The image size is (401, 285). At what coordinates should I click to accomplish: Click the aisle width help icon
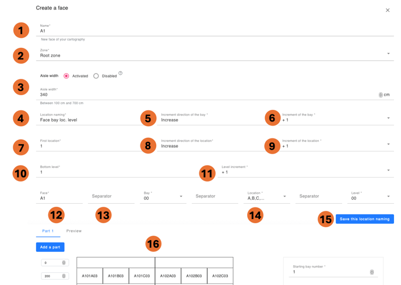tap(121, 74)
